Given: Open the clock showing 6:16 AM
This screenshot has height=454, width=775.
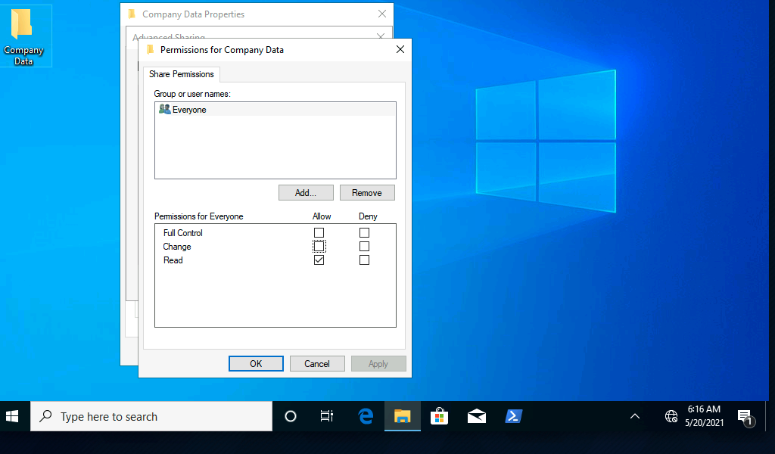Looking at the screenshot, I should [x=705, y=416].
